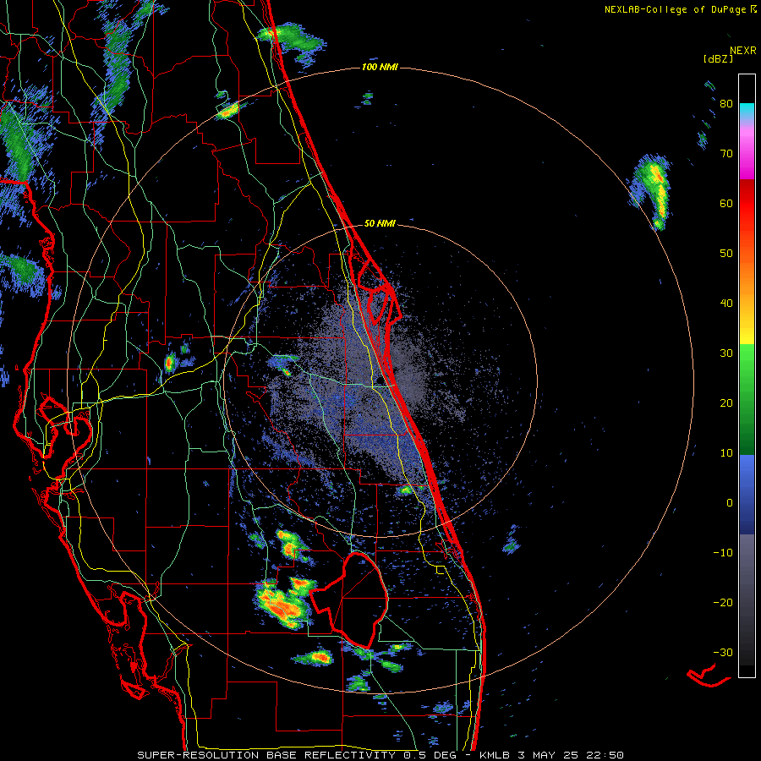761x761 pixels.
Task: Click the green band of the color scale
Action: (747, 399)
